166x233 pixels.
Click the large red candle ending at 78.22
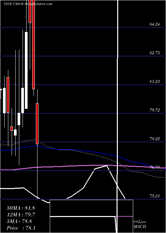(x=37, y=123)
